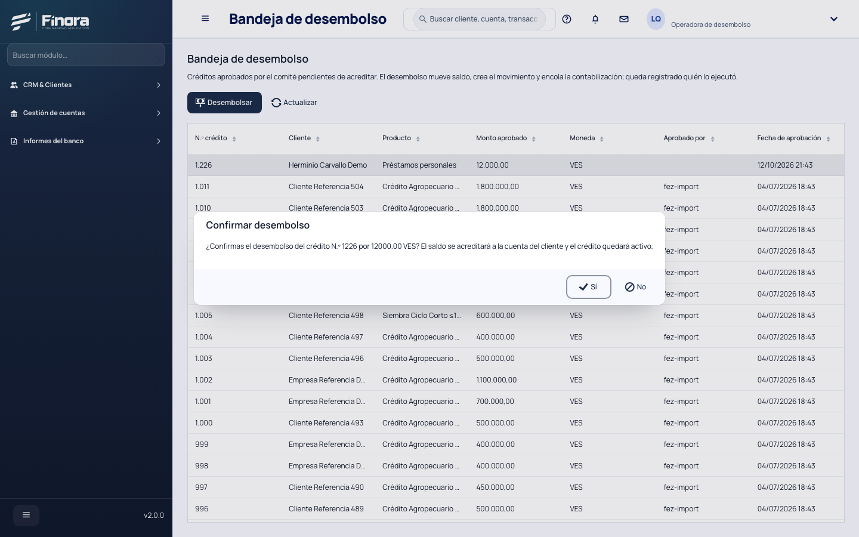Image resolution: width=859 pixels, height=537 pixels.
Task: Click the Siembra Ciclo Corto product cell
Action: point(422,316)
